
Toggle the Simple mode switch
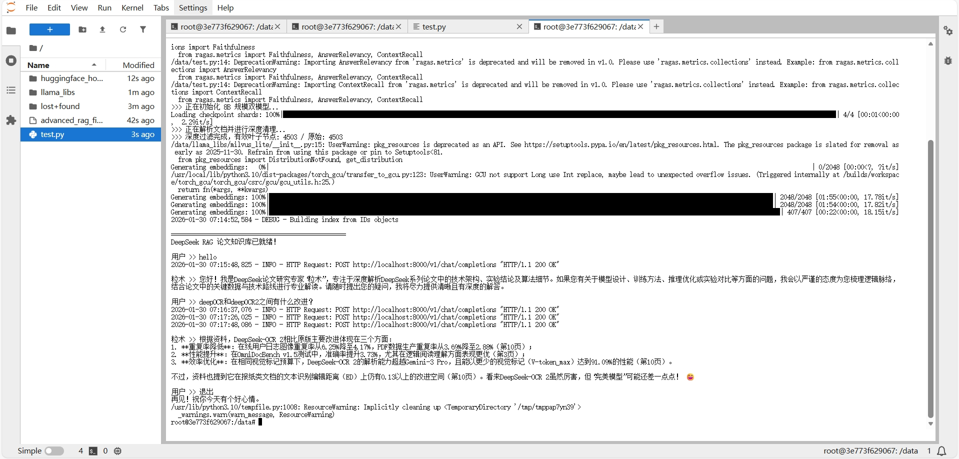click(x=54, y=451)
